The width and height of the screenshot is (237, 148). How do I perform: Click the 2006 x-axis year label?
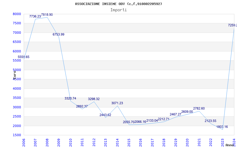24,143
